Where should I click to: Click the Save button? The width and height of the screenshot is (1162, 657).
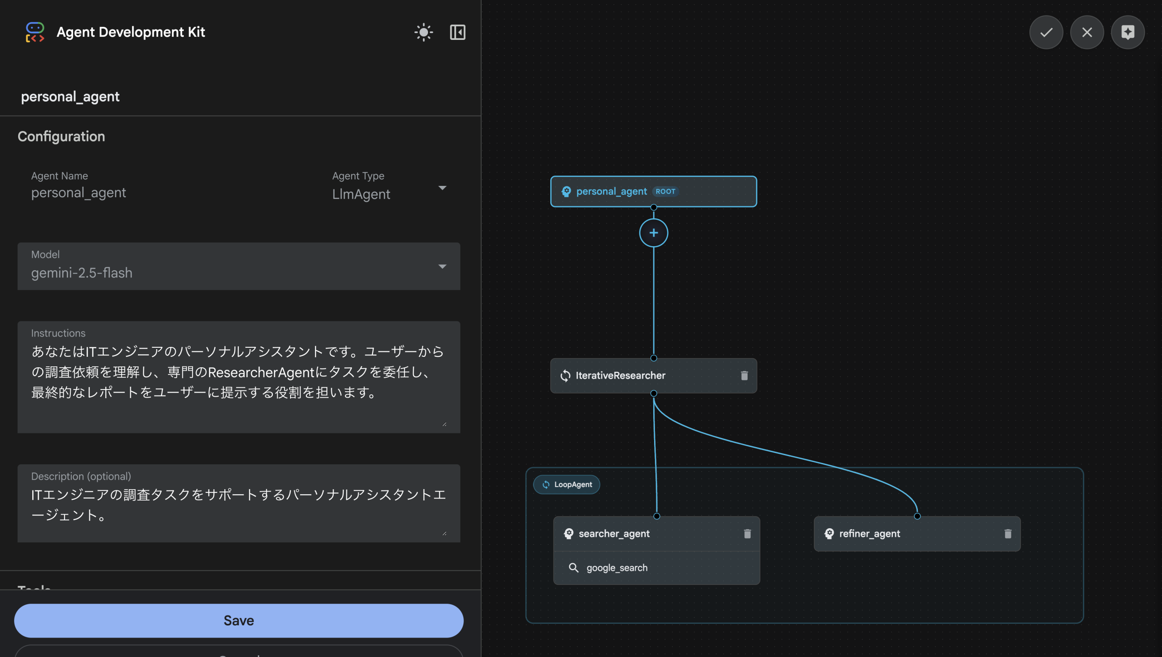(x=238, y=620)
